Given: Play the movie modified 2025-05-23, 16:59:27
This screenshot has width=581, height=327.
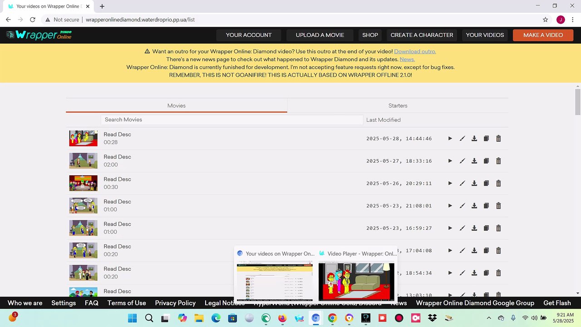Looking at the screenshot, I should (x=450, y=228).
